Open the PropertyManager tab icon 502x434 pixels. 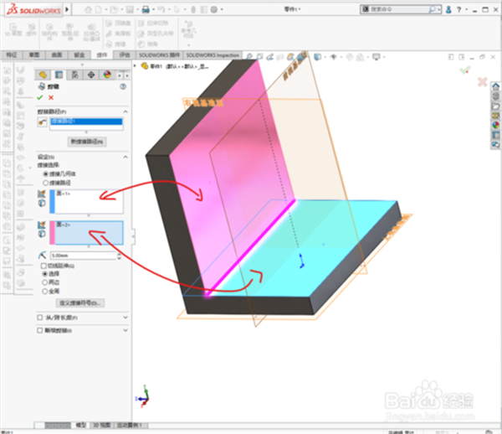point(59,75)
